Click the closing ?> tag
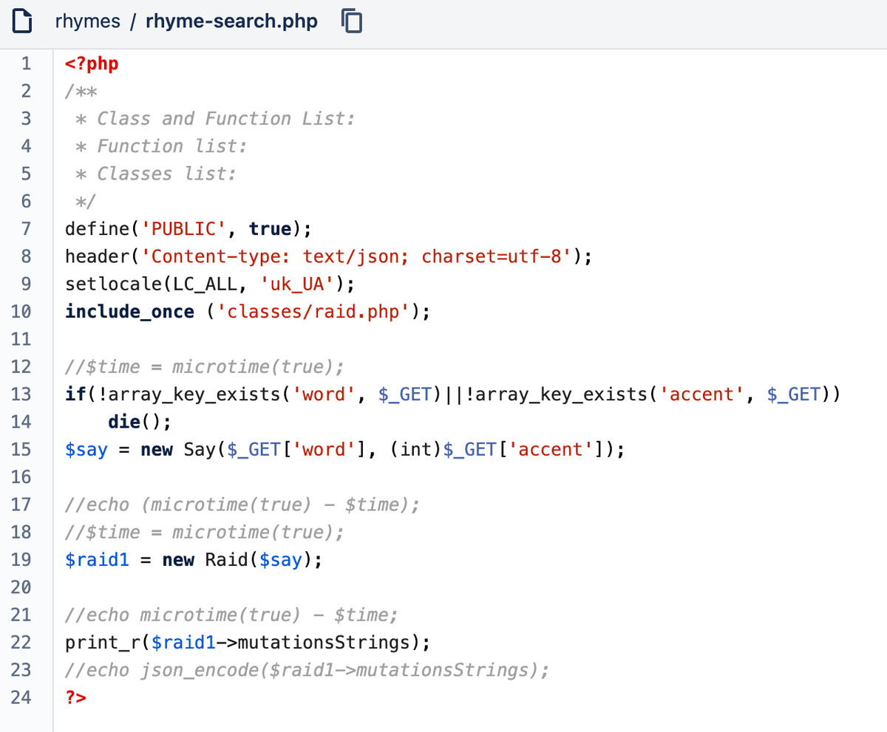The height and width of the screenshot is (732, 887). (76, 697)
